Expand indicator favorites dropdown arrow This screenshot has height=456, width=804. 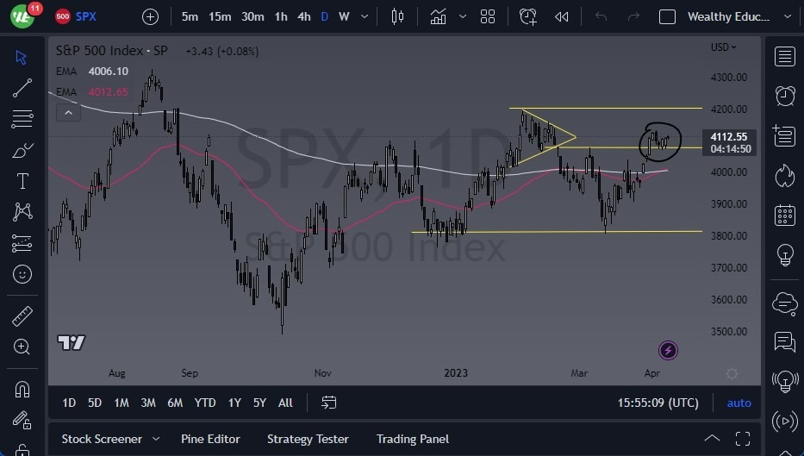[463, 17]
